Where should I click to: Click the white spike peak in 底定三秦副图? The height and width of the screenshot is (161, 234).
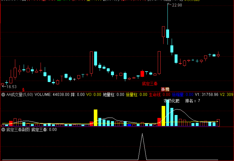pos(142,133)
